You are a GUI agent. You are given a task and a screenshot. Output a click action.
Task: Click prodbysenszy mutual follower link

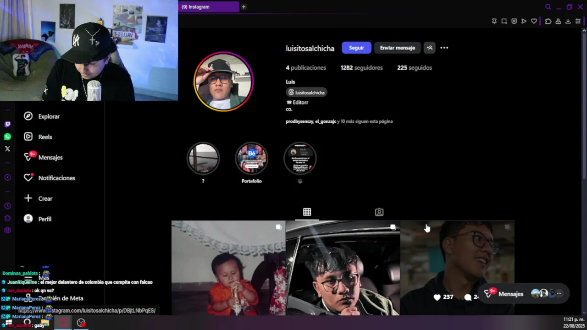[299, 121]
